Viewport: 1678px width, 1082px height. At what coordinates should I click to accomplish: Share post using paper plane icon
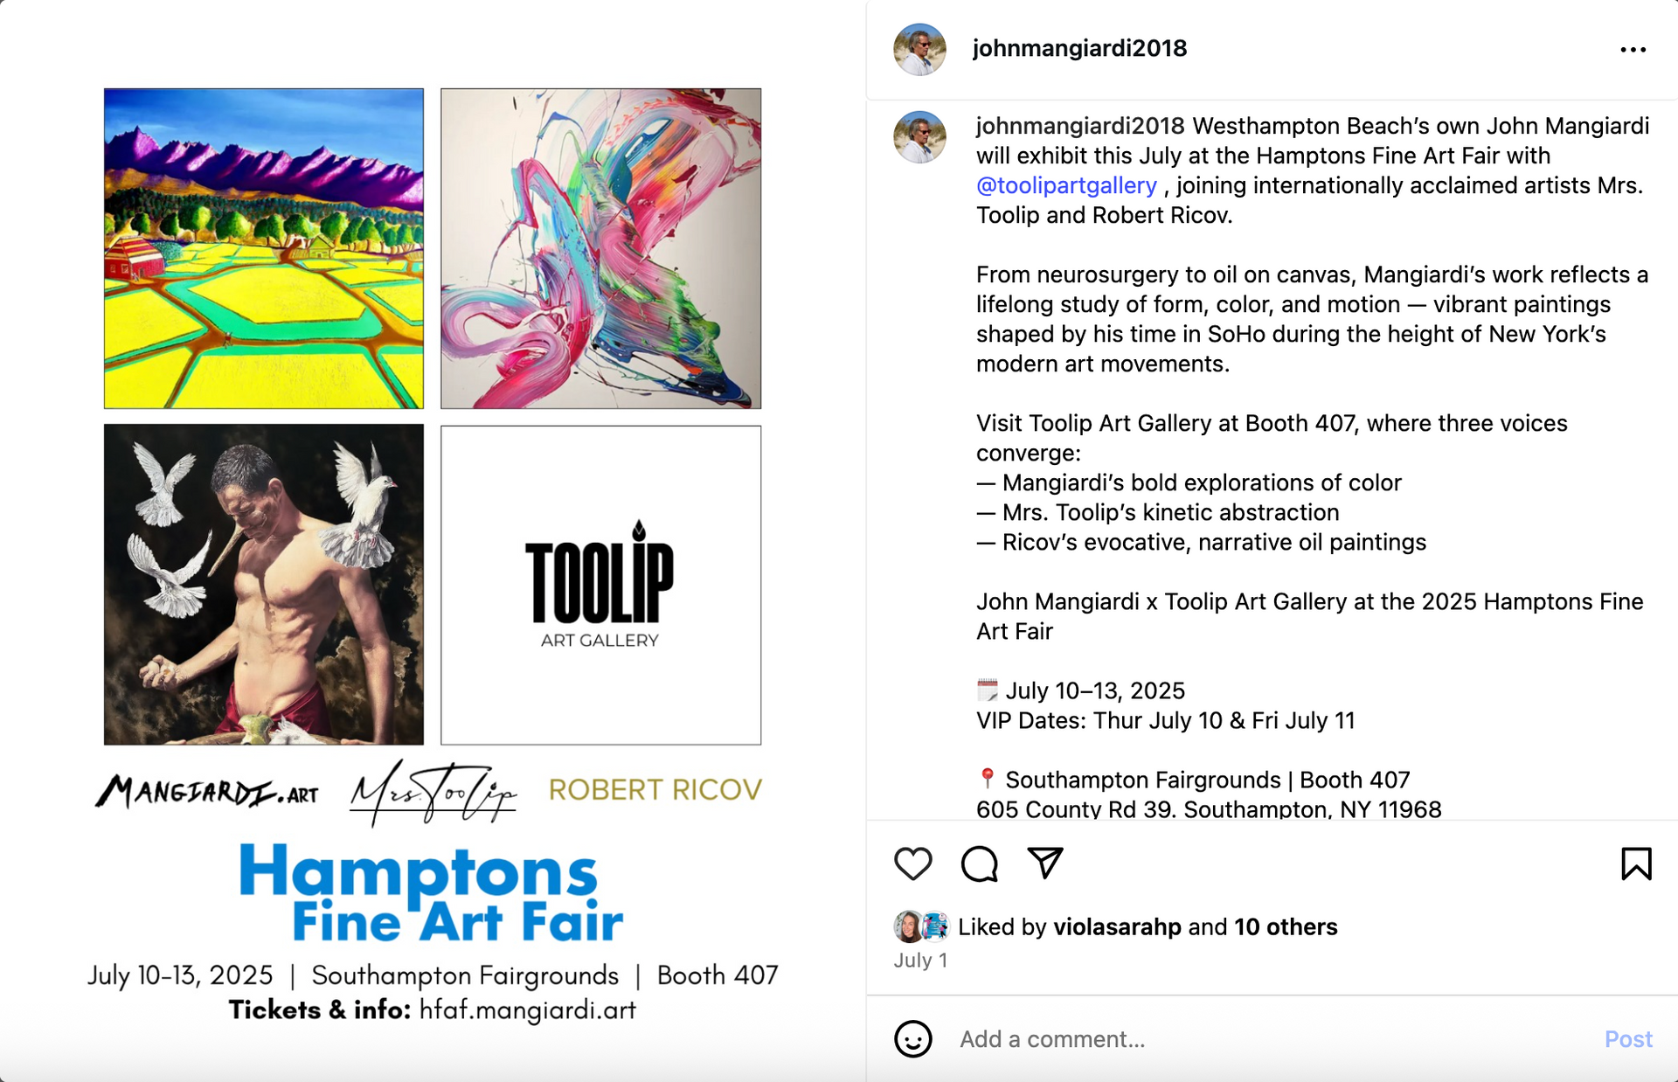point(1045,864)
